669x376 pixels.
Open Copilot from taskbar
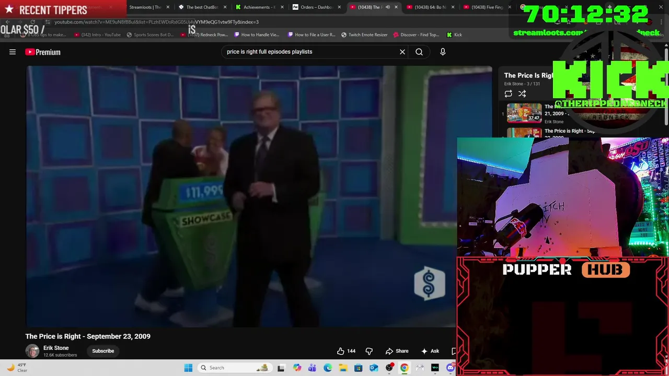coord(297,368)
